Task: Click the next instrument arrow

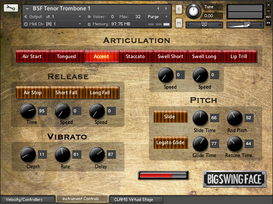Action: [x=166, y=8]
